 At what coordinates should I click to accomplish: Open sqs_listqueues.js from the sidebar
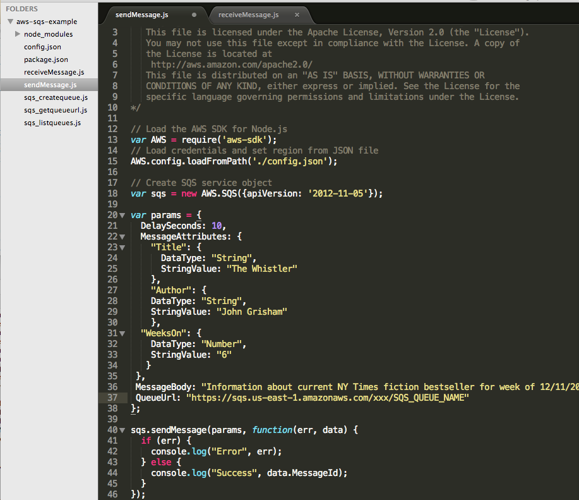point(52,123)
